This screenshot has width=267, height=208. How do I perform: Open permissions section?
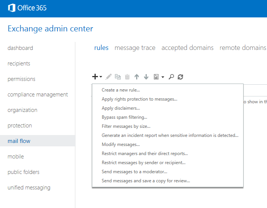tap(21, 79)
